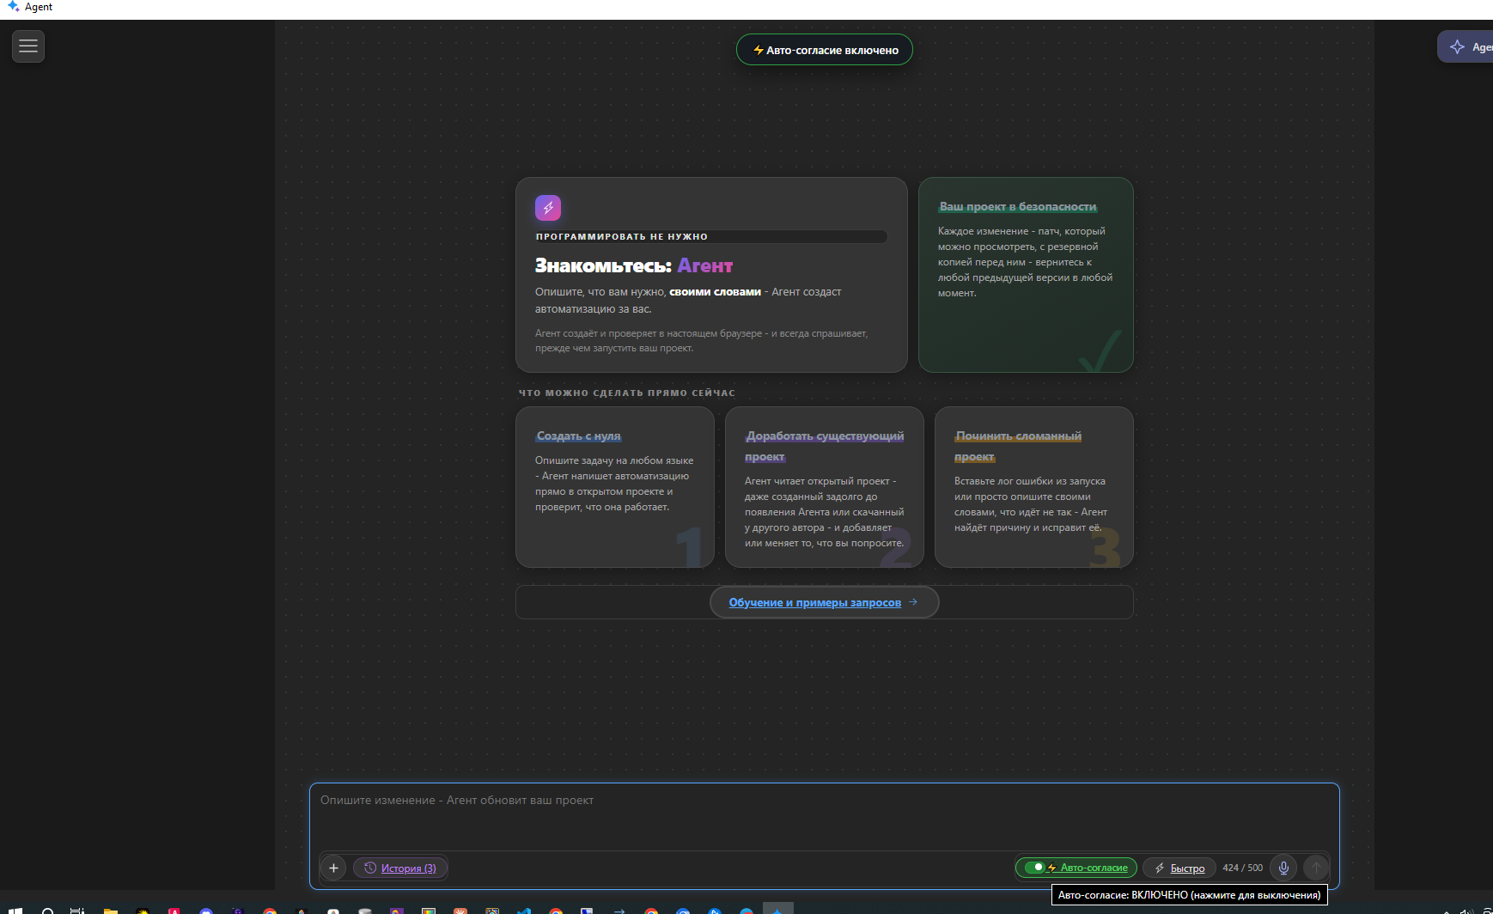Image resolution: width=1493 pixels, height=914 pixels.
Task: Open the Ваш проект в безопасности card
Action: 1026,275
